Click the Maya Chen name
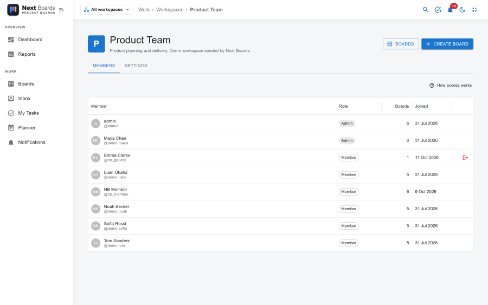The height and width of the screenshot is (305, 488). [115, 138]
